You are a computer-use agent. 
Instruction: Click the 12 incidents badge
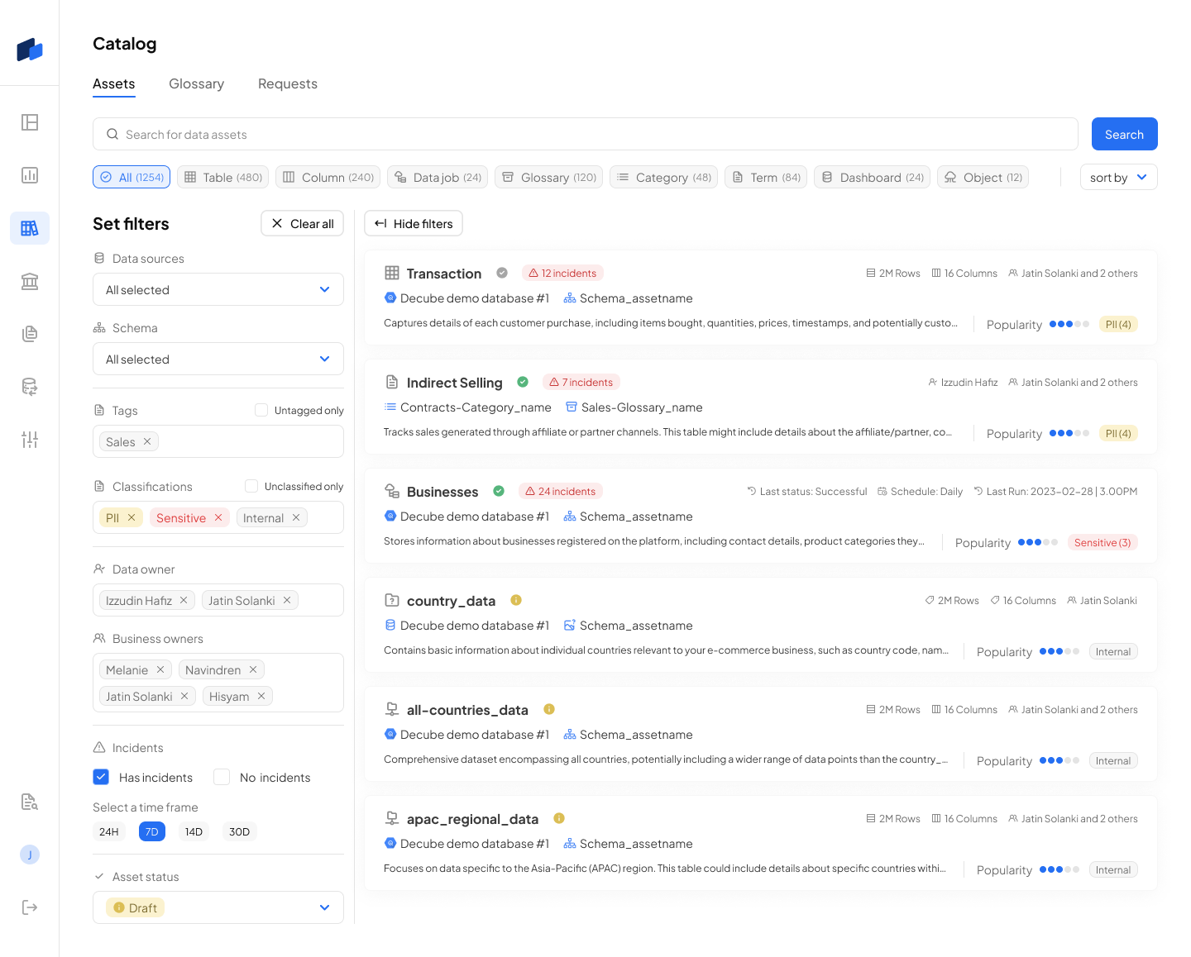coord(562,273)
